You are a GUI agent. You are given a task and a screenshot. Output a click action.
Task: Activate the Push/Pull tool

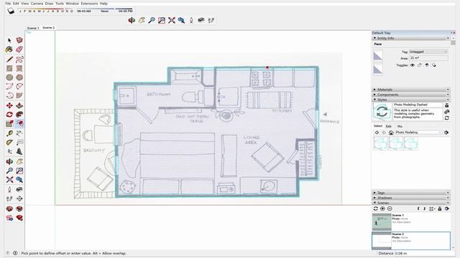[19, 105]
